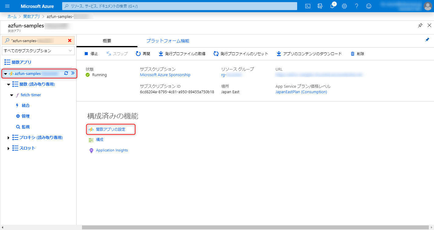Select スロット tree item
Image resolution: width=434 pixels, height=230 pixels.
27,148
